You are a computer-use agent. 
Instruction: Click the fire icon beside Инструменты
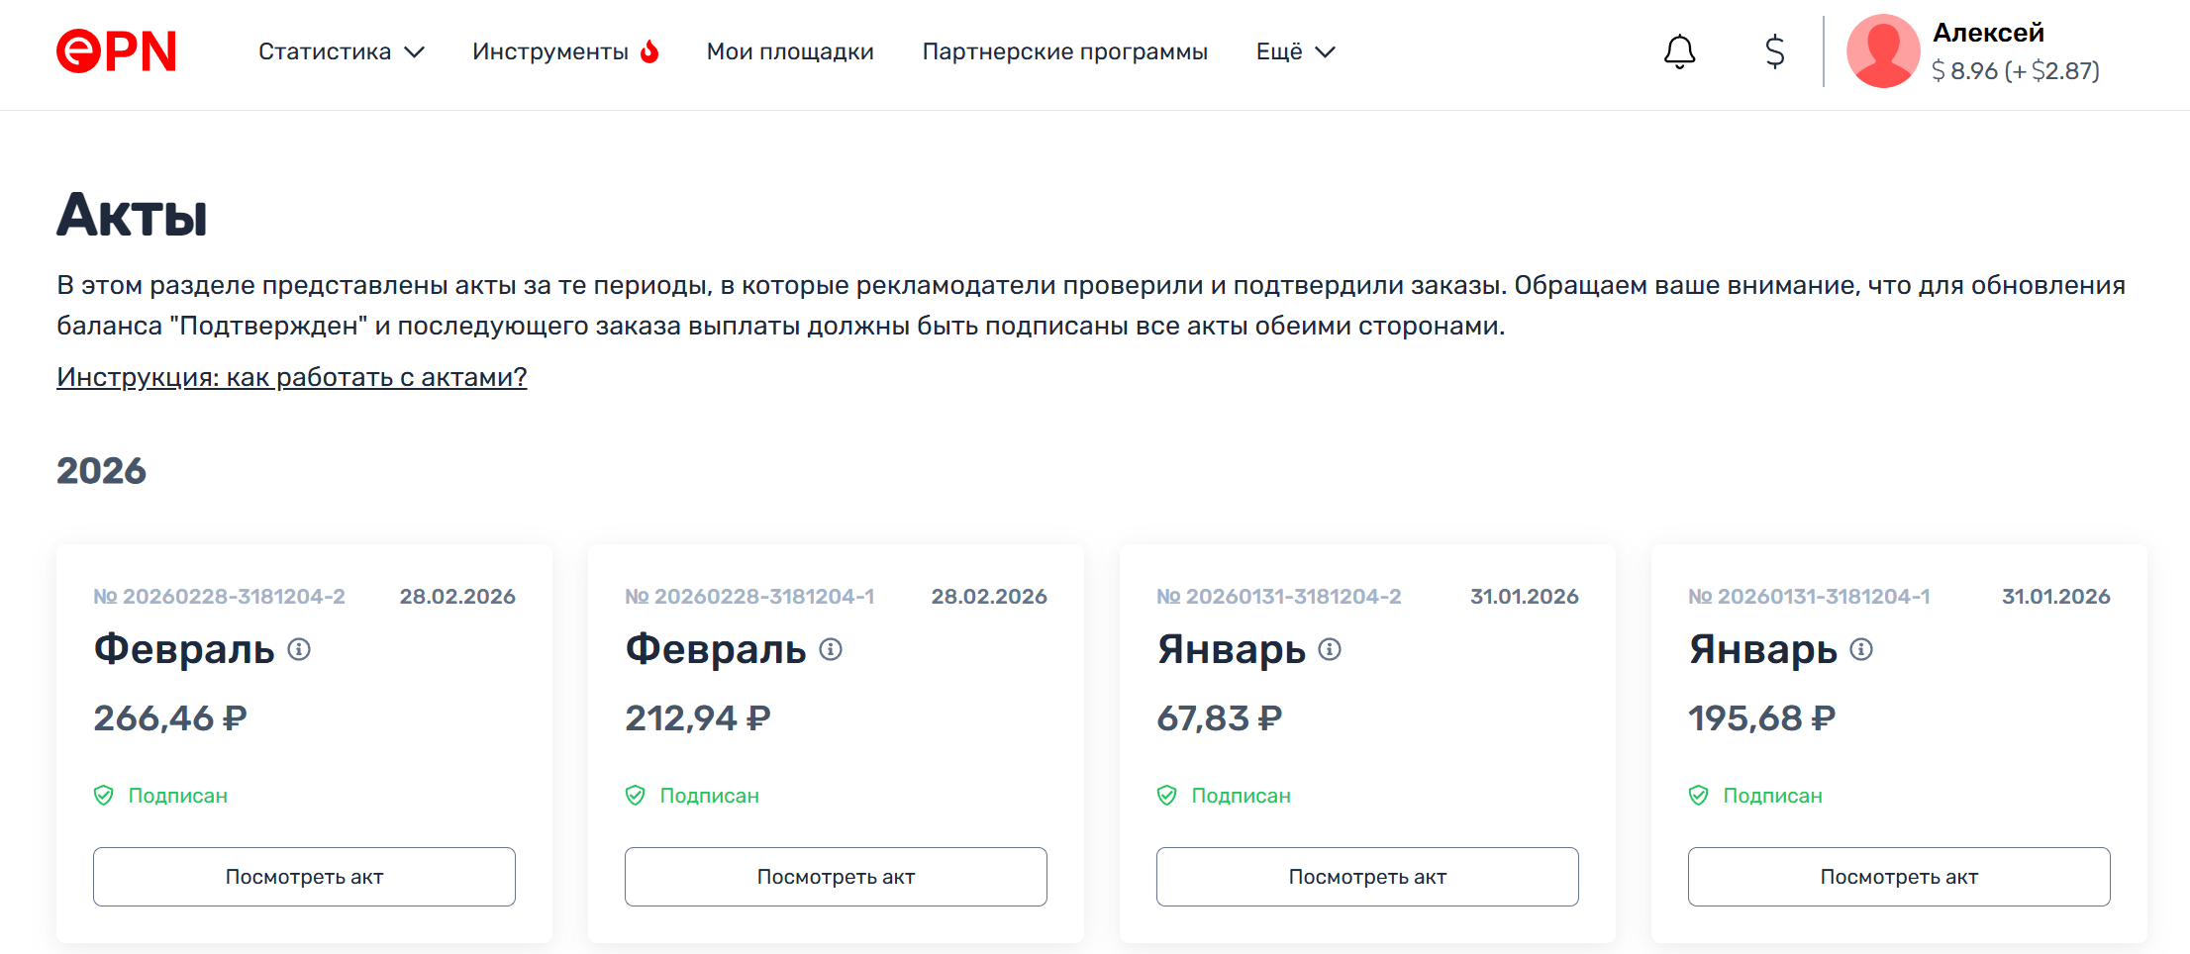[649, 51]
